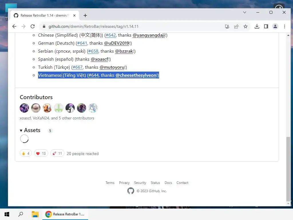Open Privacy footer link
The image size is (293, 220).
(x=124, y=183)
